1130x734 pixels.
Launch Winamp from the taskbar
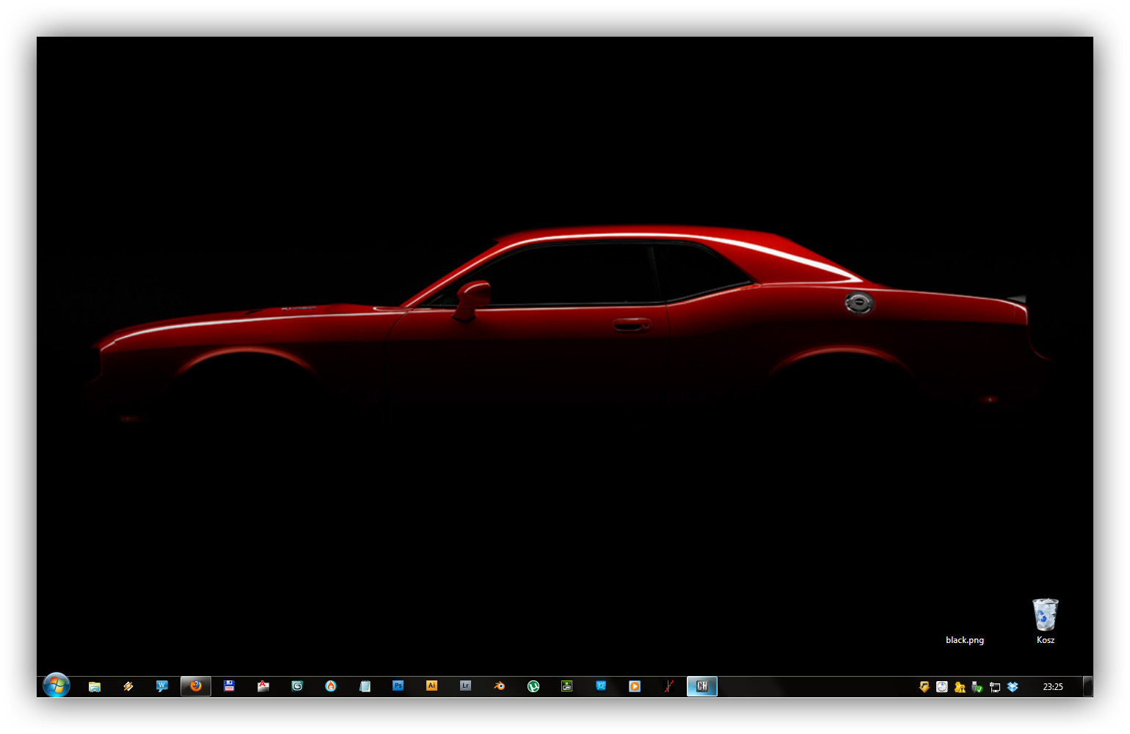128,686
